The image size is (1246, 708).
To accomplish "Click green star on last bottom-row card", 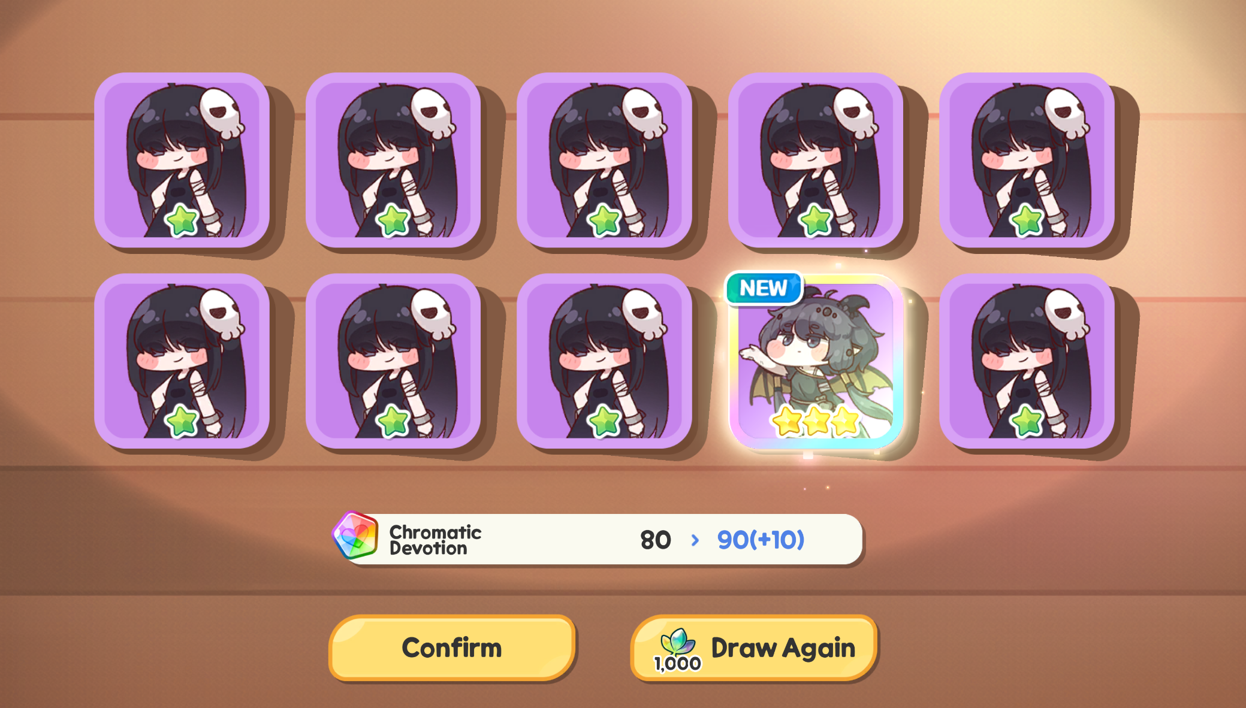I will pos(1027,420).
